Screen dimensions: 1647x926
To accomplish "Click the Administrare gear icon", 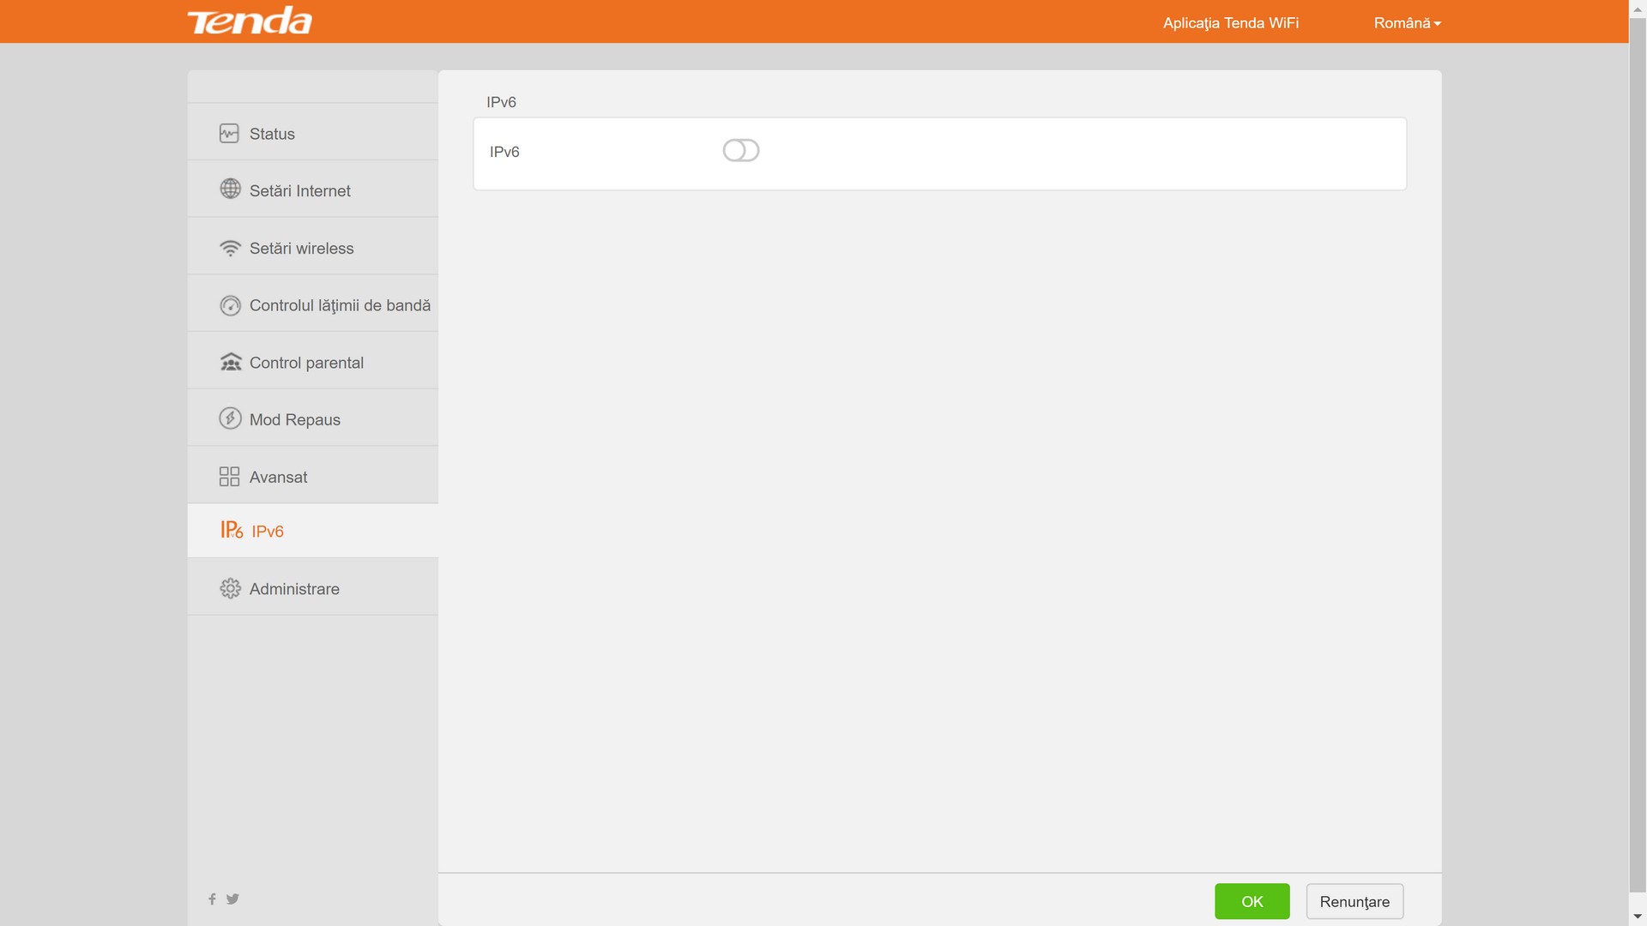I will coord(230,588).
